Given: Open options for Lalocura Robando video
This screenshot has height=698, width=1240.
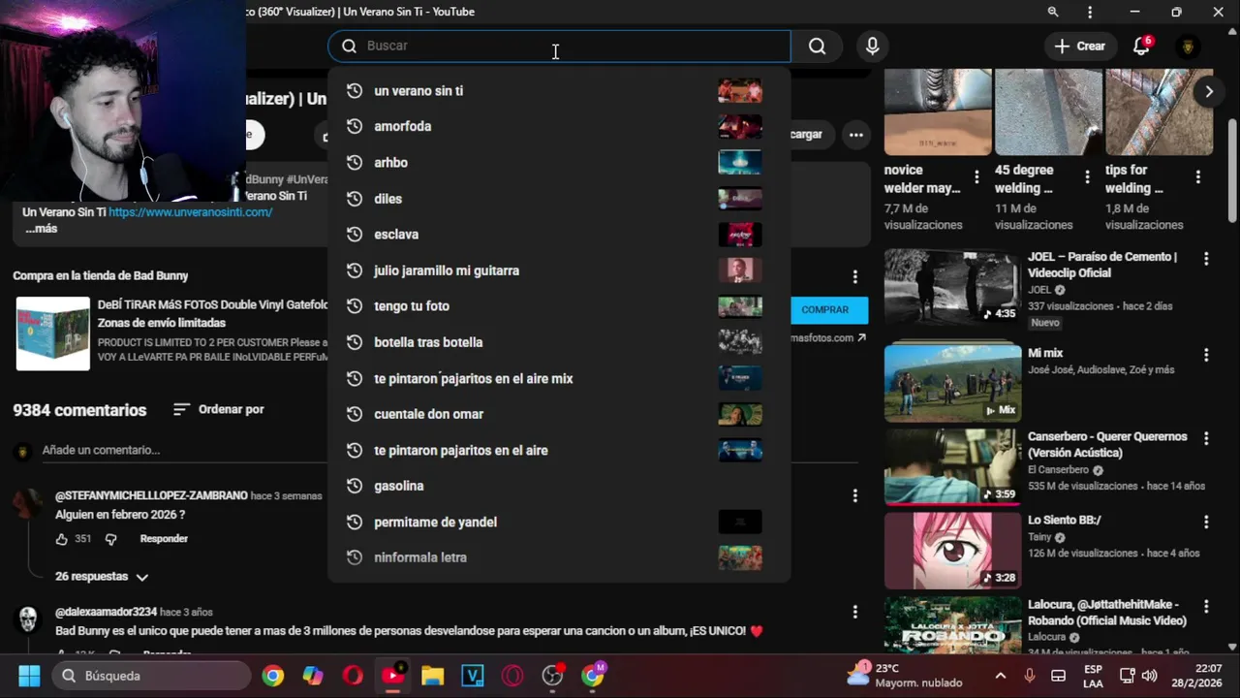Looking at the screenshot, I should tap(1206, 607).
